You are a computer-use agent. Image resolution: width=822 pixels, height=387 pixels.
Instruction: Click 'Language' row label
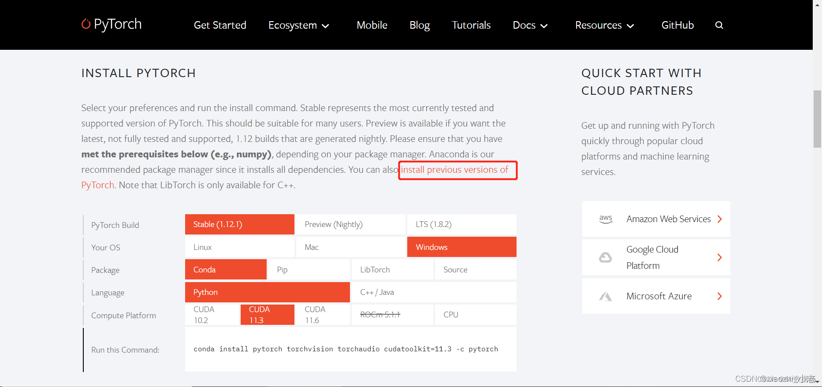(x=108, y=293)
